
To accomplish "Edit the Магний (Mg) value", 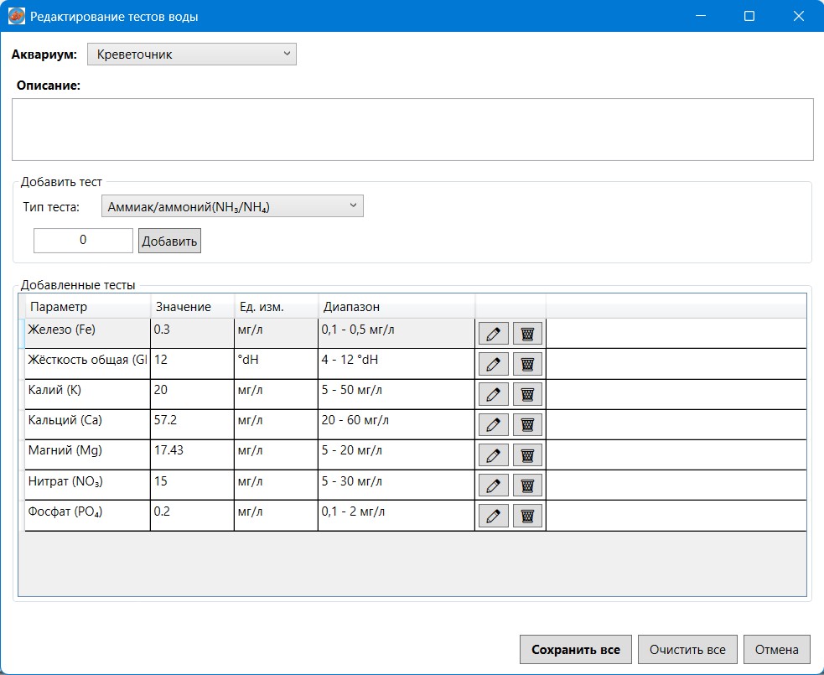I will (x=493, y=454).
